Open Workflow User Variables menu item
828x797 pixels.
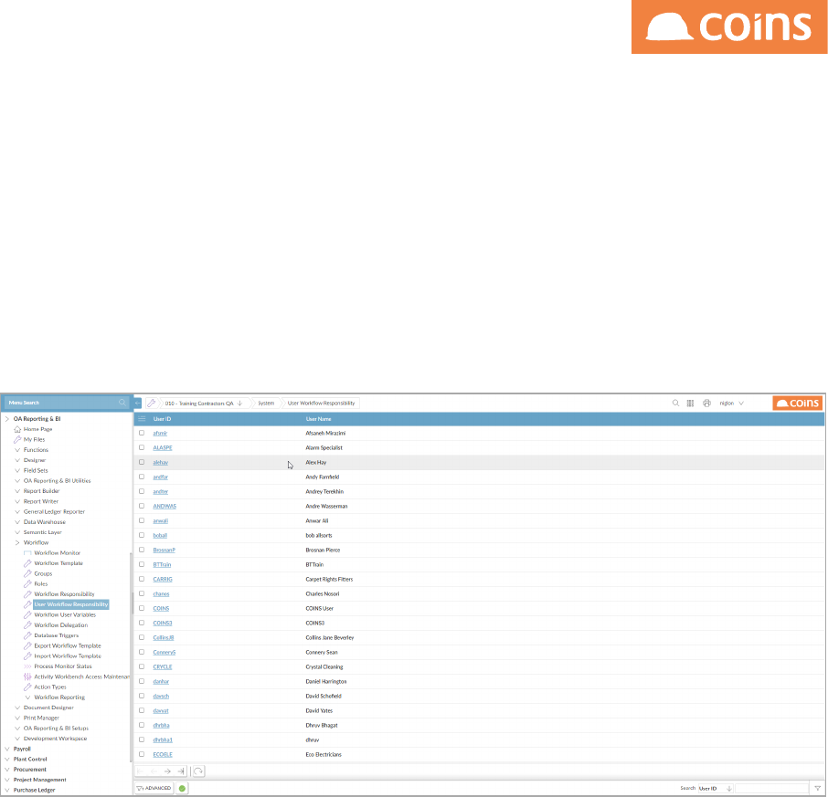tap(65, 614)
